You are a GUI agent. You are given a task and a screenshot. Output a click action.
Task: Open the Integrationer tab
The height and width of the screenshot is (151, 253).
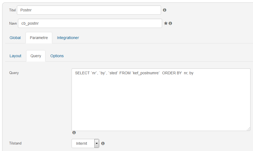pyautogui.click(x=68, y=38)
